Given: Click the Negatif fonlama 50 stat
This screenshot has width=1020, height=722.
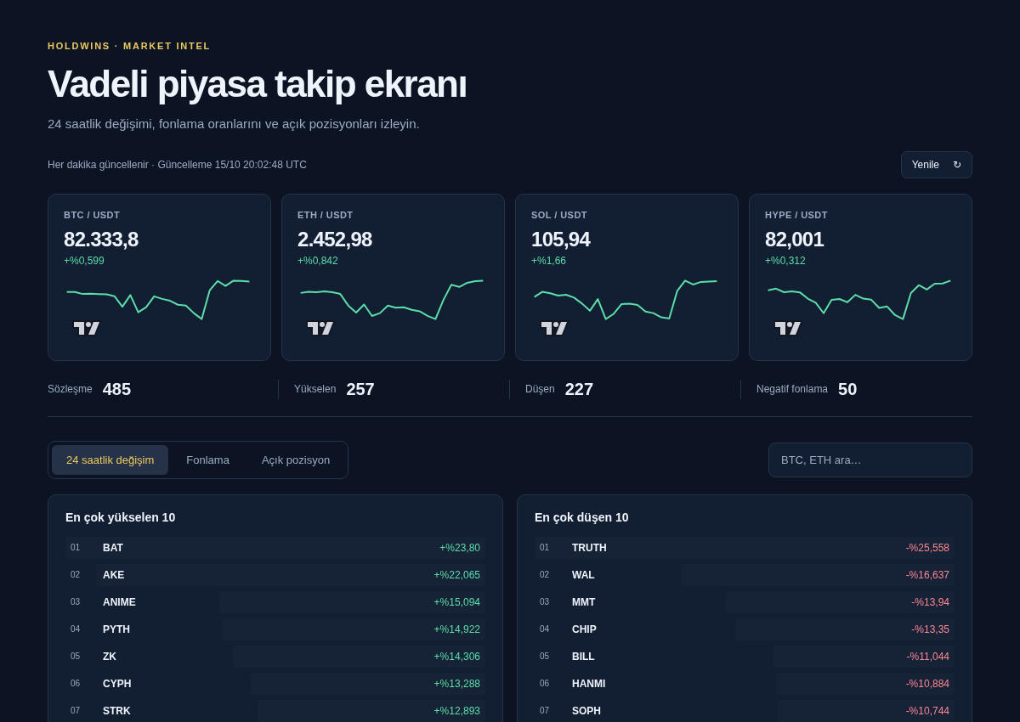Looking at the screenshot, I should 807,389.
